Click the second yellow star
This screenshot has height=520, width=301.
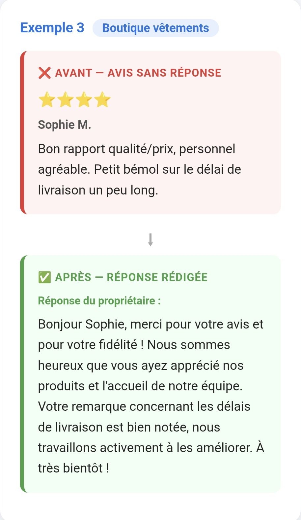(65, 100)
